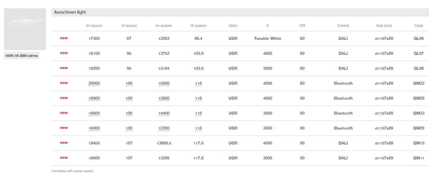Click the lm source column header

coord(94,26)
